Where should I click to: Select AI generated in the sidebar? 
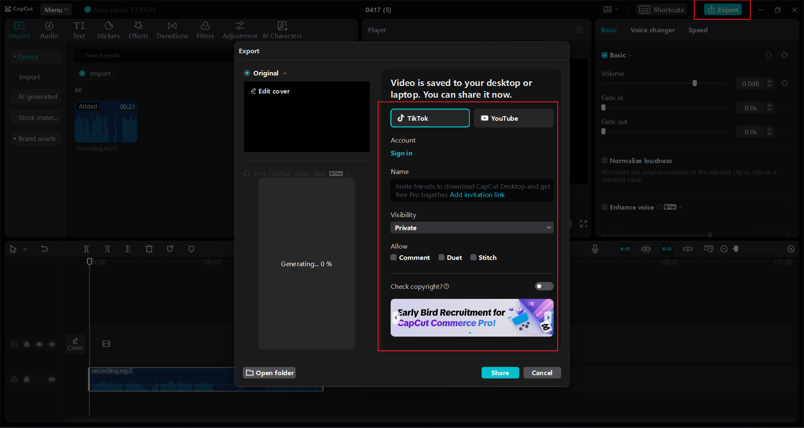click(36, 97)
